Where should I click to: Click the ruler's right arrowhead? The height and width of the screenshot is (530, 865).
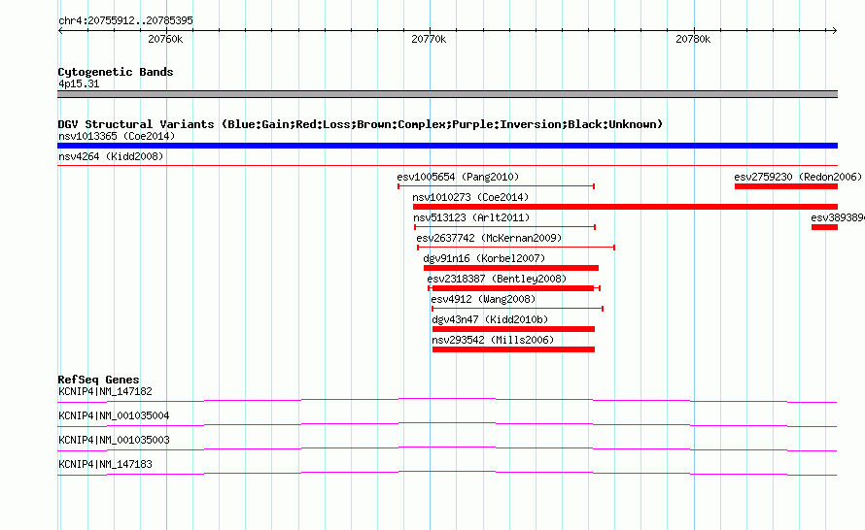pyautogui.click(x=835, y=30)
